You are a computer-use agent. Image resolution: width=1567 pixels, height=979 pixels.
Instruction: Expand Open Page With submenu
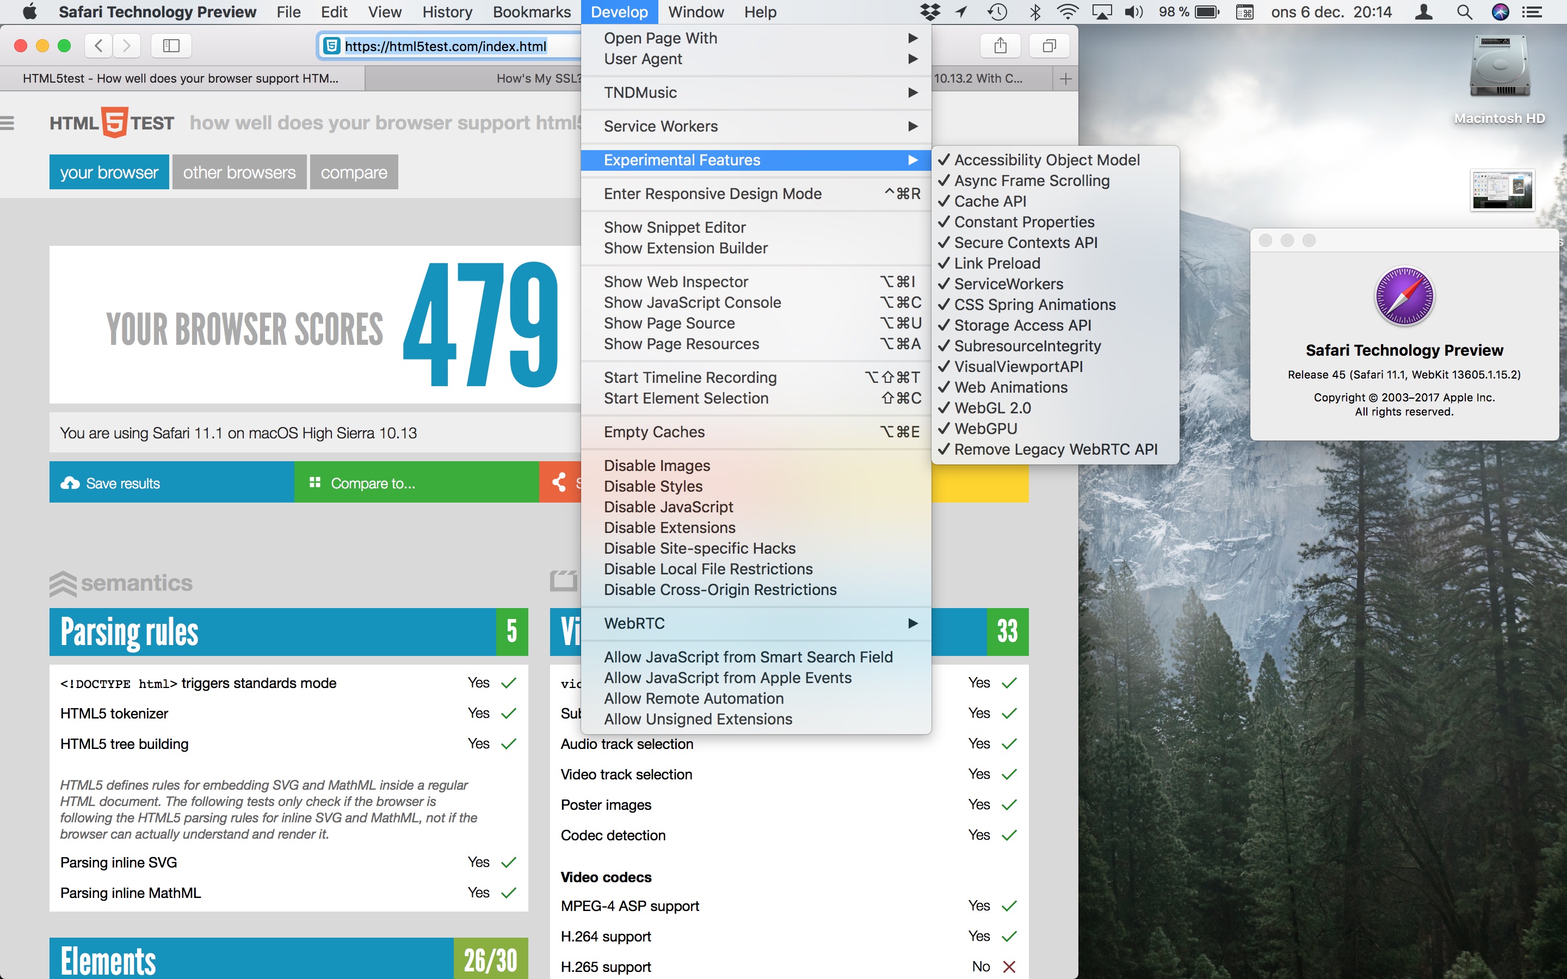point(756,38)
